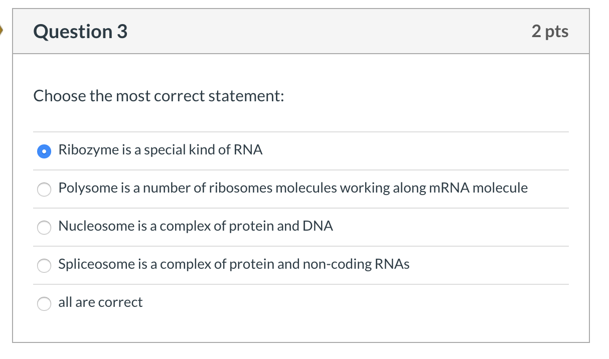Click the word "mRNA" in the Polysome answer

449,188
